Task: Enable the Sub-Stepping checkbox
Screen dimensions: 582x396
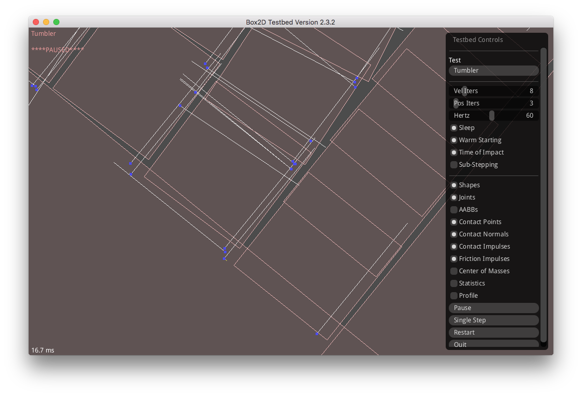Action: 454,165
